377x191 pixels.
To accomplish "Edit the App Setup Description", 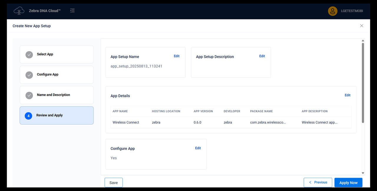I will (262, 56).
